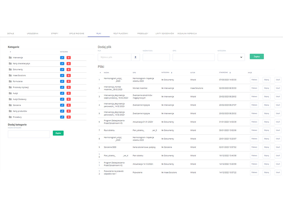Click Usuń on the Rzut obiektu row
The height and width of the screenshot is (209, 283).
[278, 130]
